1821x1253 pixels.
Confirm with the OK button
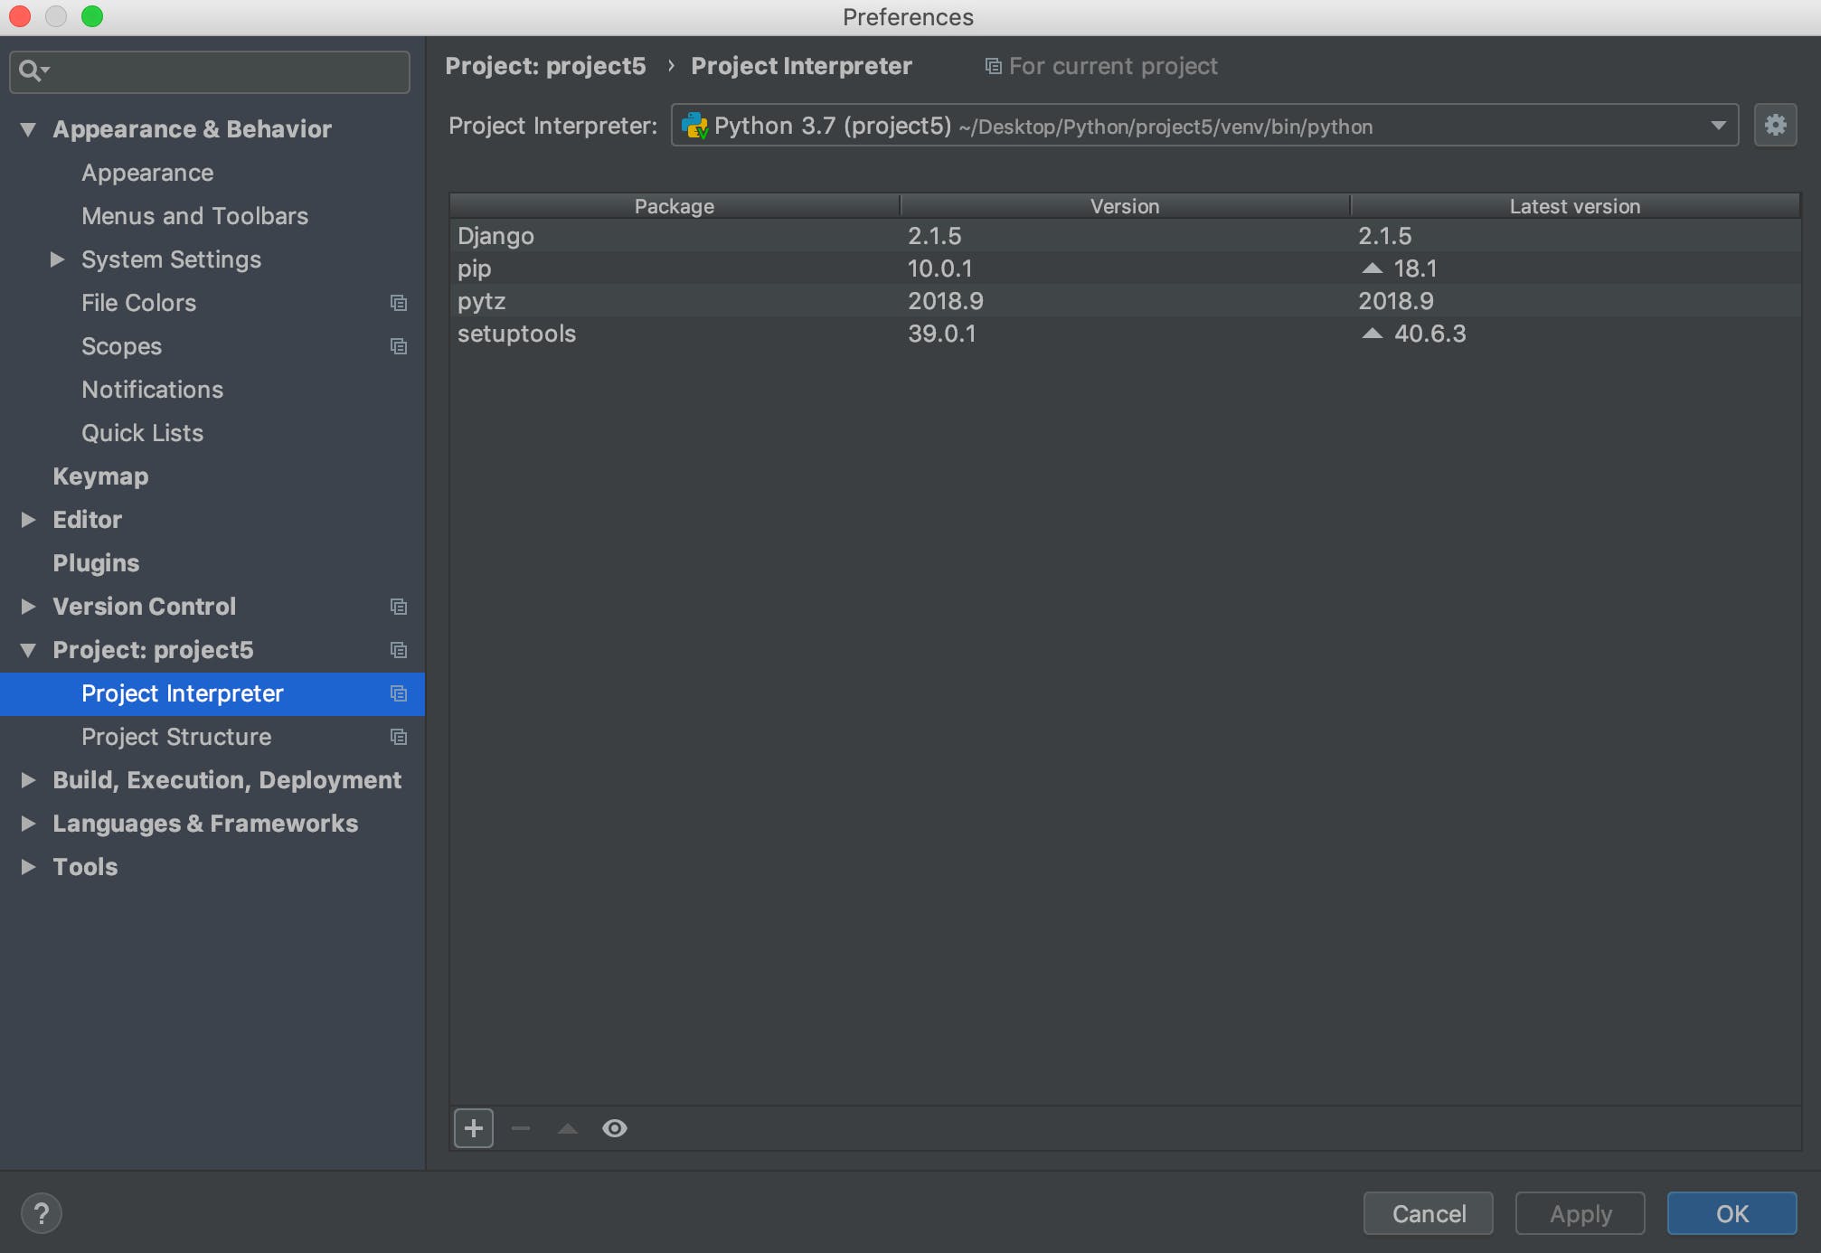[x=1731, y=1213]
